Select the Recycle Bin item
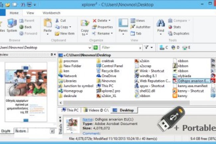The image size is (216, 144). pos(108,71)
